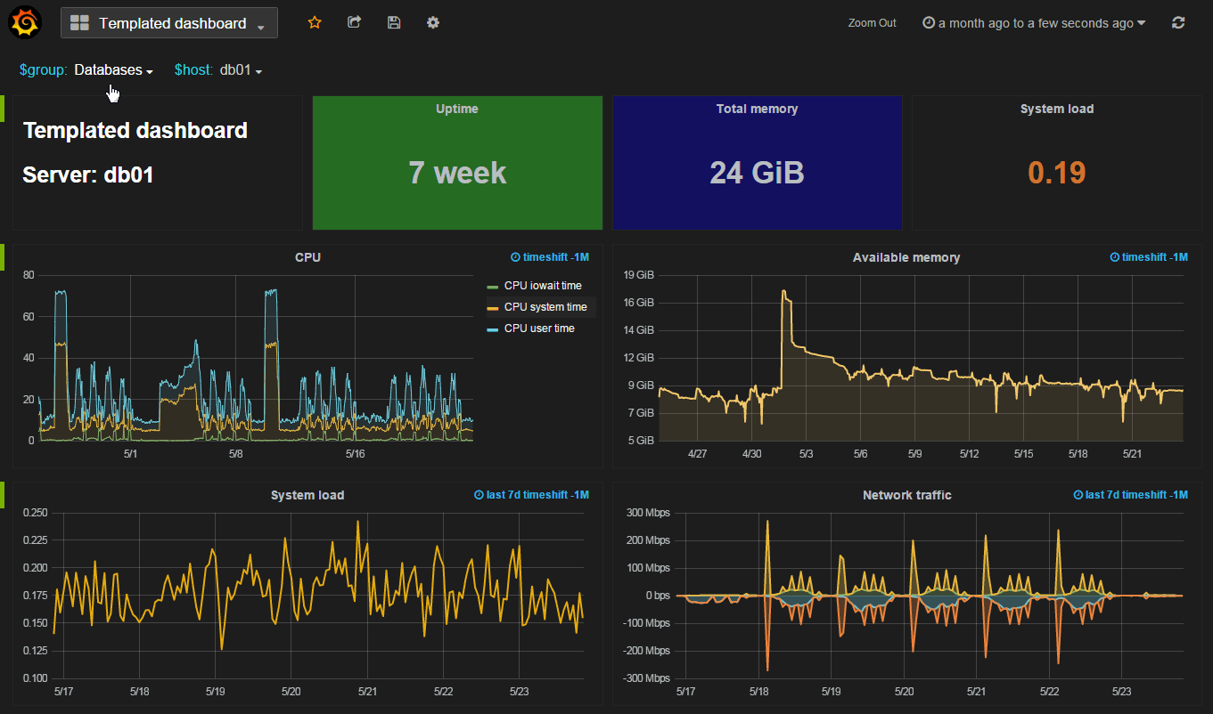The image size is (1213, 714).
Task: Open the CPU panel title menu
Action: pos(307,257)
